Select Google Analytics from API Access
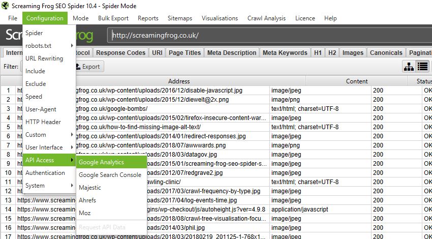Viewport: 432px width, 239px height. (x=101, y=162)
